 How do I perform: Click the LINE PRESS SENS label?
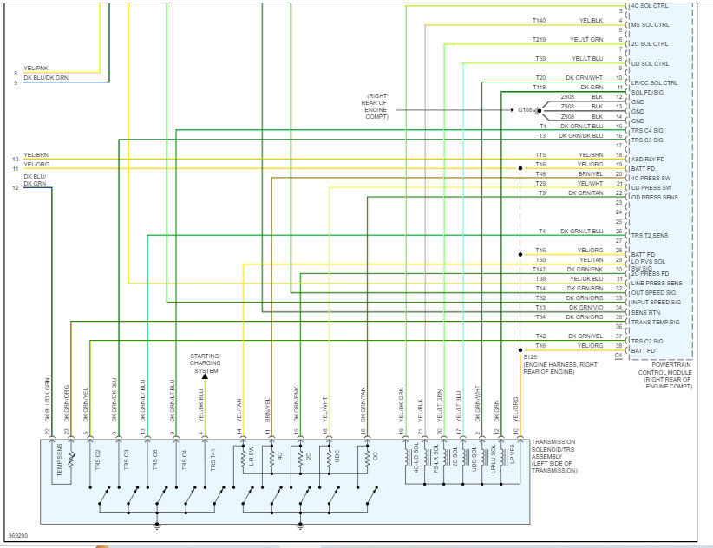(x=657, y=283)
